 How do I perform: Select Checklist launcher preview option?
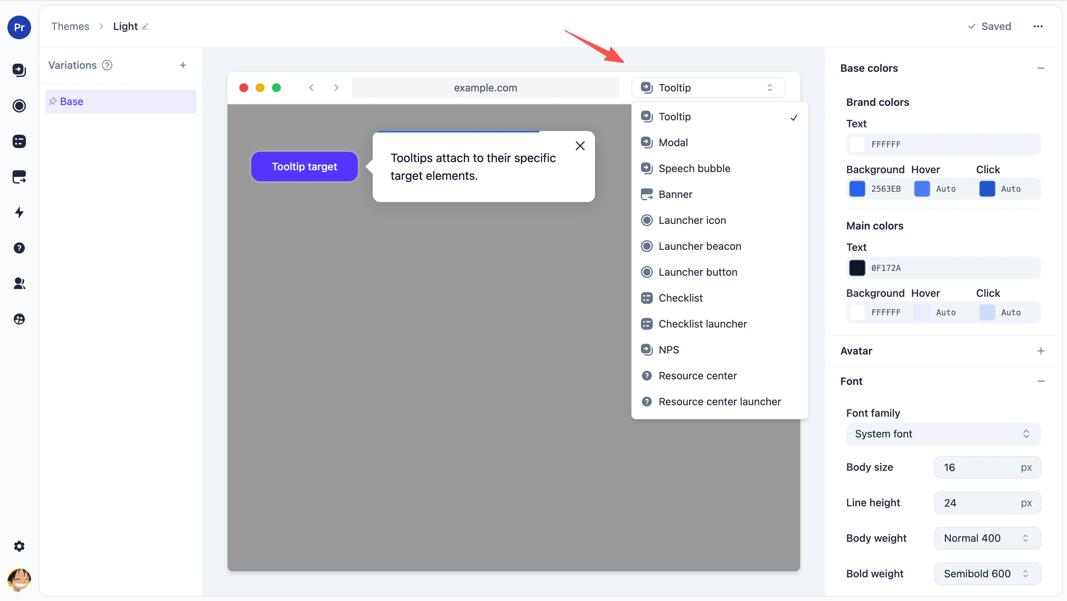pyautogui.click(x=719, y=324)
